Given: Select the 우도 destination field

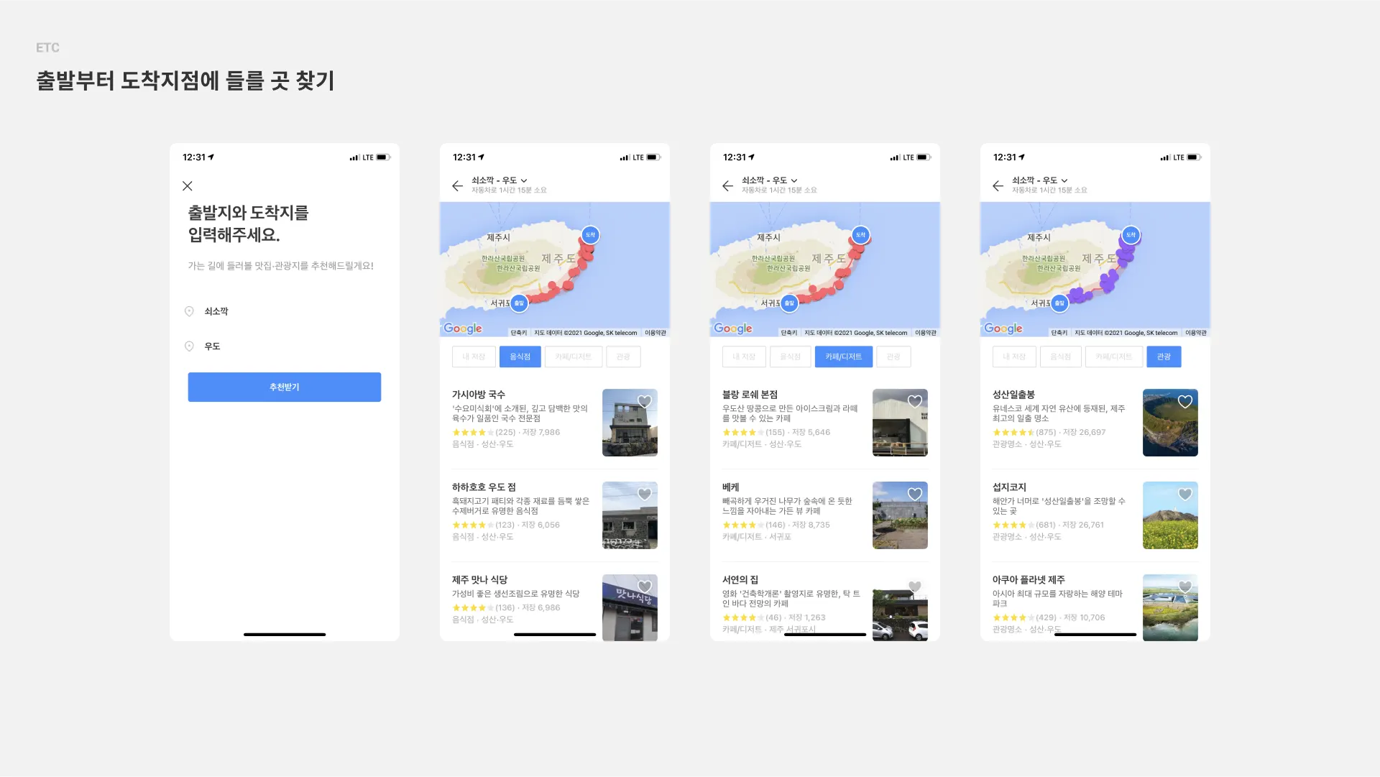Looking at the screenshot, I should click(212, 346).
